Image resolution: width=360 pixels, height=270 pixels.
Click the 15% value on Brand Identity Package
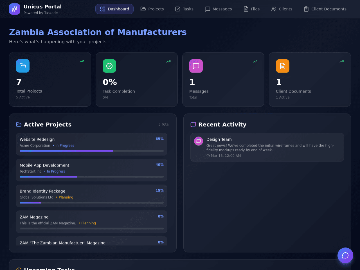(159, 191)
